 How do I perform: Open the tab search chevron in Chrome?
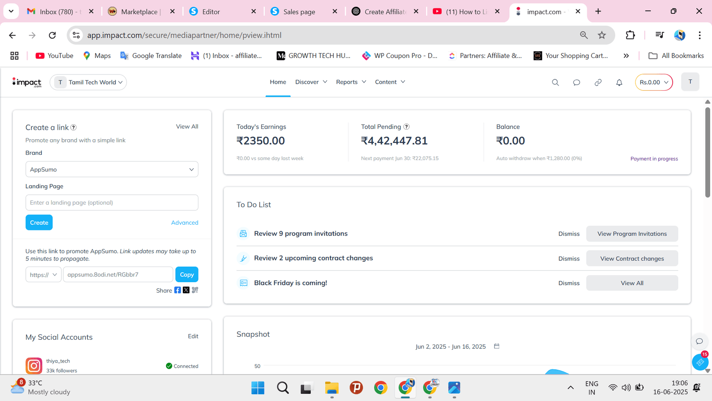pos(11,11)
